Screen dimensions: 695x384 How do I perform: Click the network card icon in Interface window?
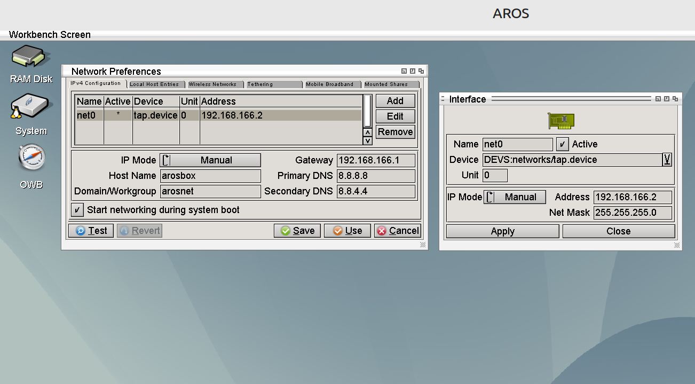point(561,121)
